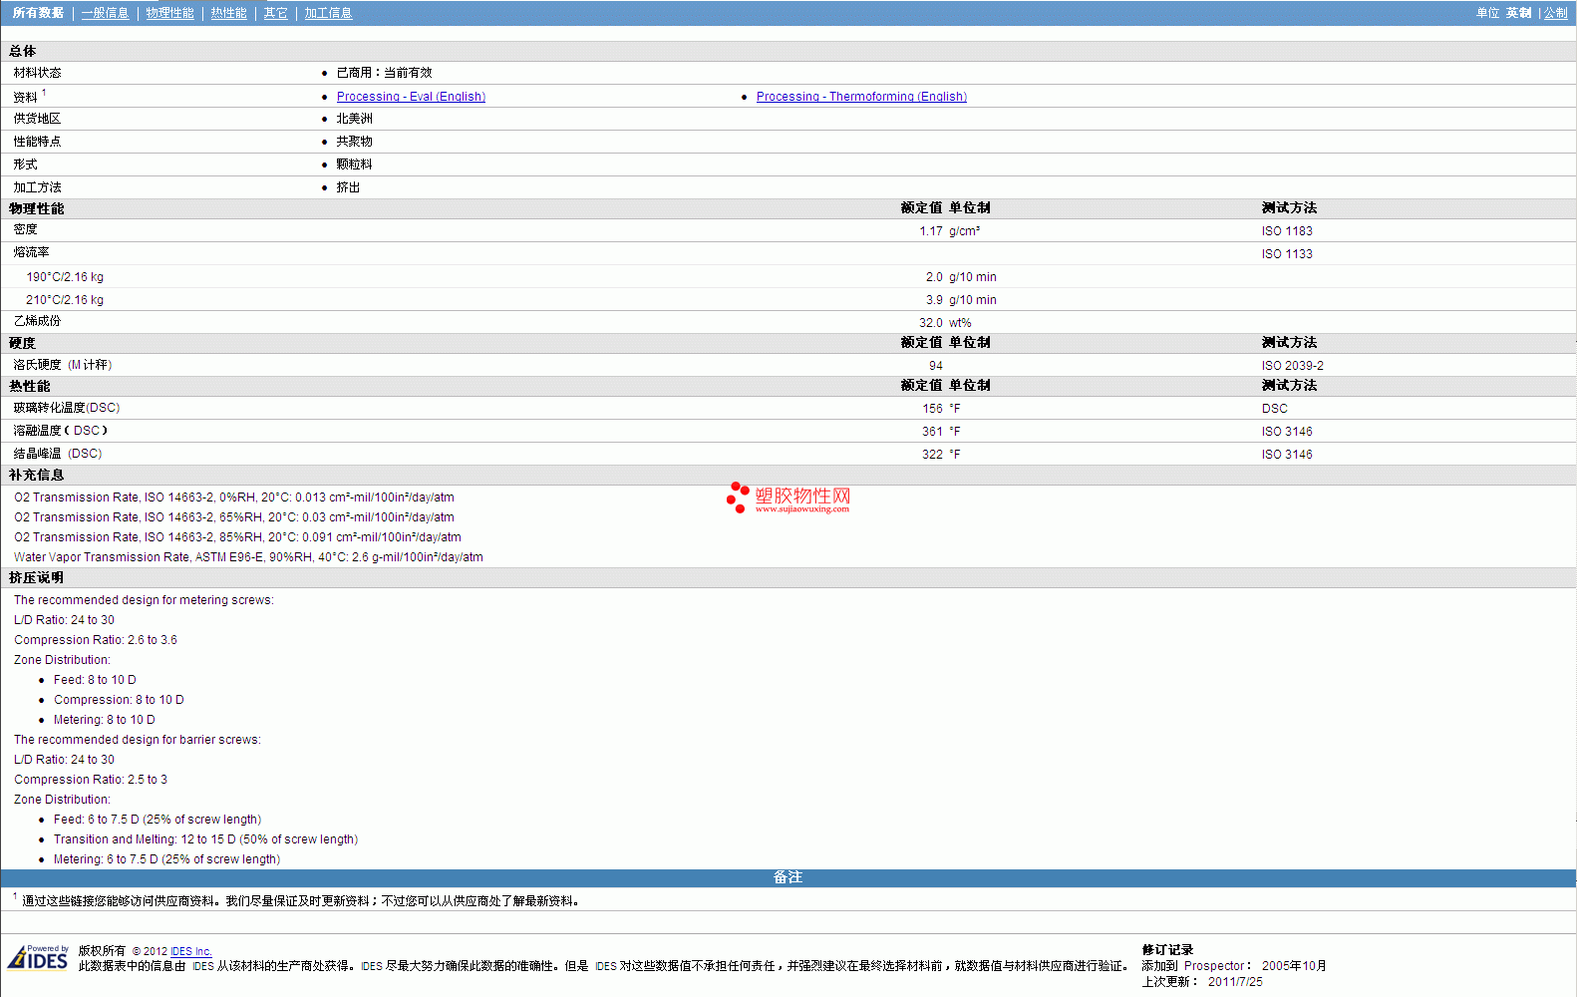Click the 乙烯成份 value 32.0

931,323
